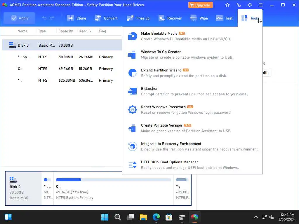Open the Test toolbar menu
This screenshot has width=299, height=224.
pos(224,18)
